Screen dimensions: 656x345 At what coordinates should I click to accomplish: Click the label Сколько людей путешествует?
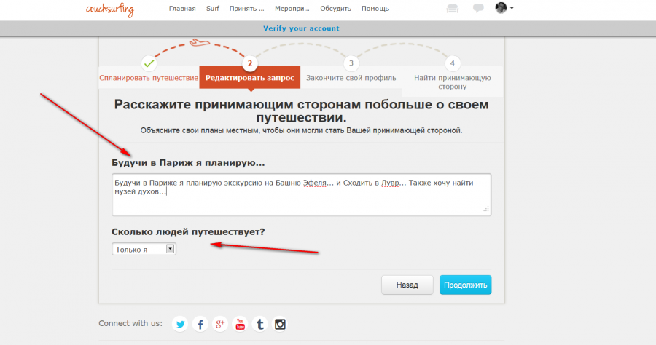[x=188, y=231]
